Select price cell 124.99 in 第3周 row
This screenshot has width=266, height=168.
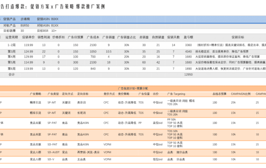[28, 52]
